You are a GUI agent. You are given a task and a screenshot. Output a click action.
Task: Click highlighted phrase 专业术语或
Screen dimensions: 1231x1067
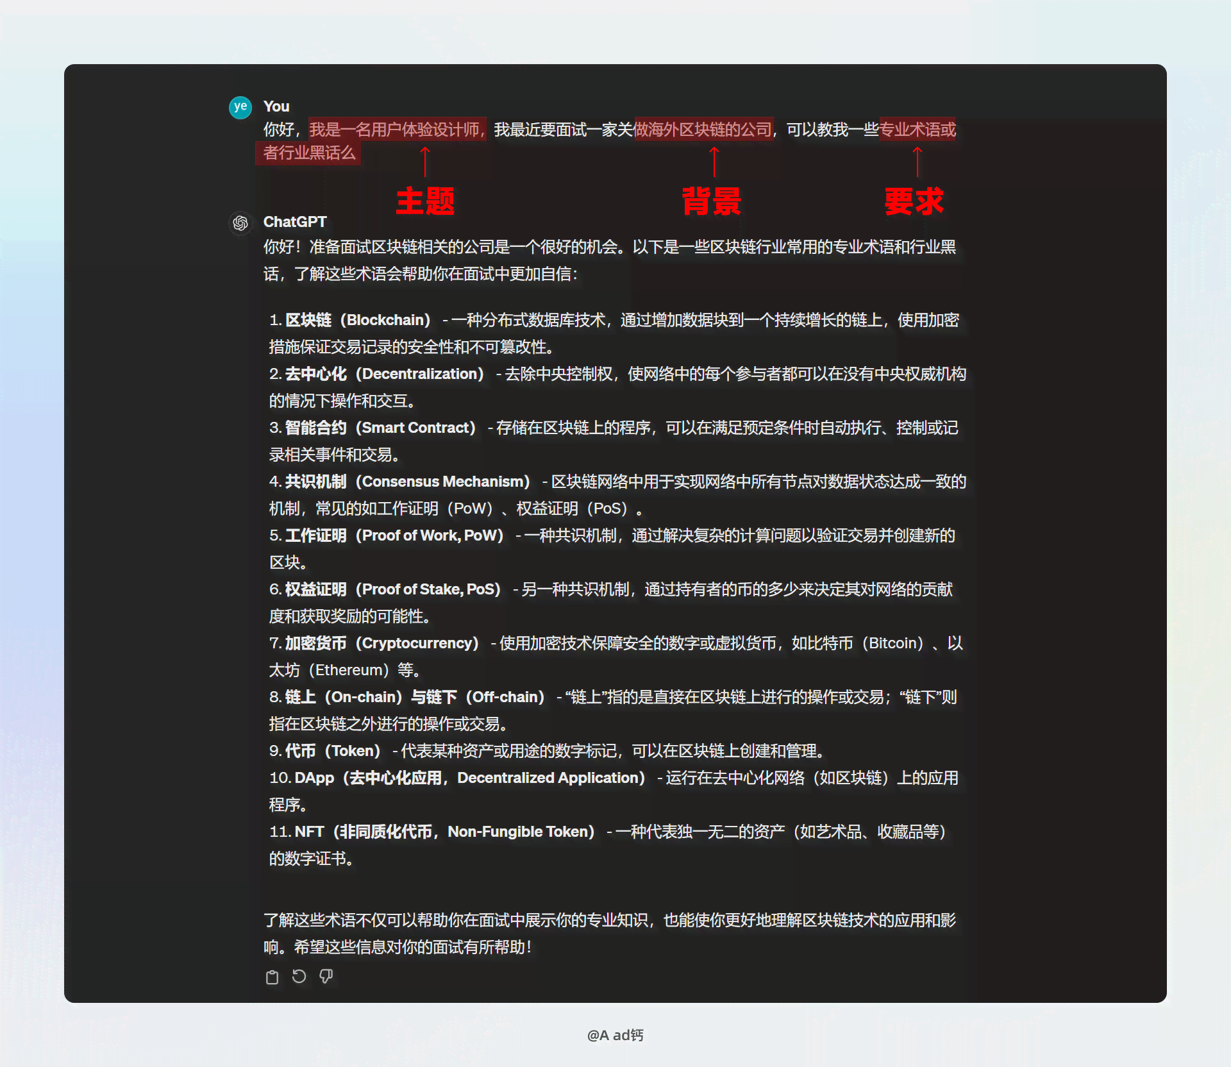coord(917,130)
